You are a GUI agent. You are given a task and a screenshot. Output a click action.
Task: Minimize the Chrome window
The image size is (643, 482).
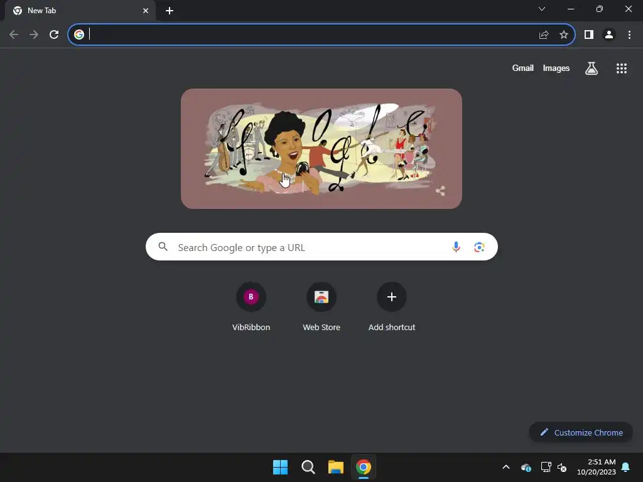pyautogui.click(x=571, y=9)
